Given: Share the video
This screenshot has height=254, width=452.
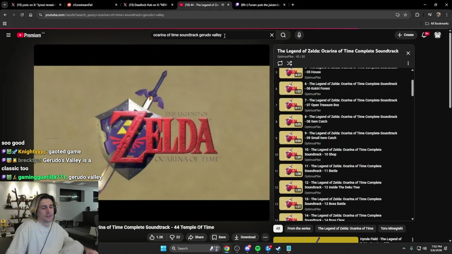Looking at the screenshot, I should (x=196, y=237).
